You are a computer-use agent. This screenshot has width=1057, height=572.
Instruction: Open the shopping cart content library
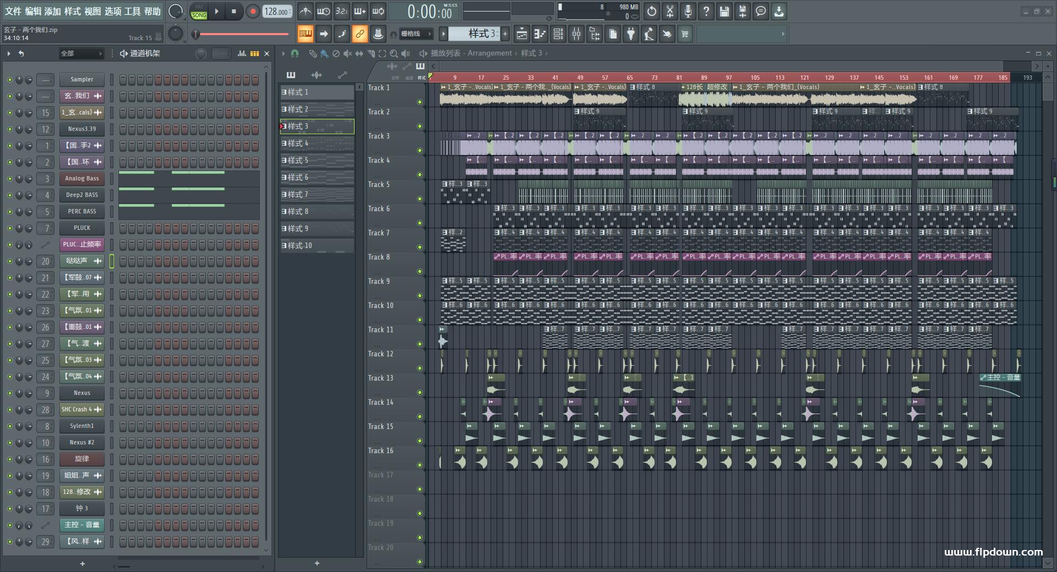[685, 34]
